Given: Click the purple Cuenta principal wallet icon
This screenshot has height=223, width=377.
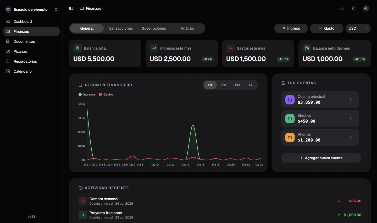Looking at the screenshot, I should pos(290,100).
